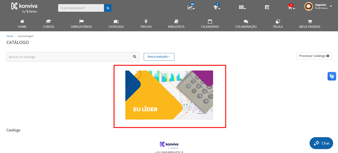Click the document search icon in the header

coord(267,8)
